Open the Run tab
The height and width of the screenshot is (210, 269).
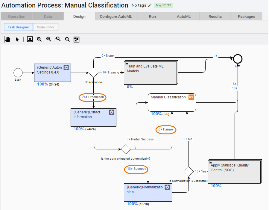click(152, 16)
